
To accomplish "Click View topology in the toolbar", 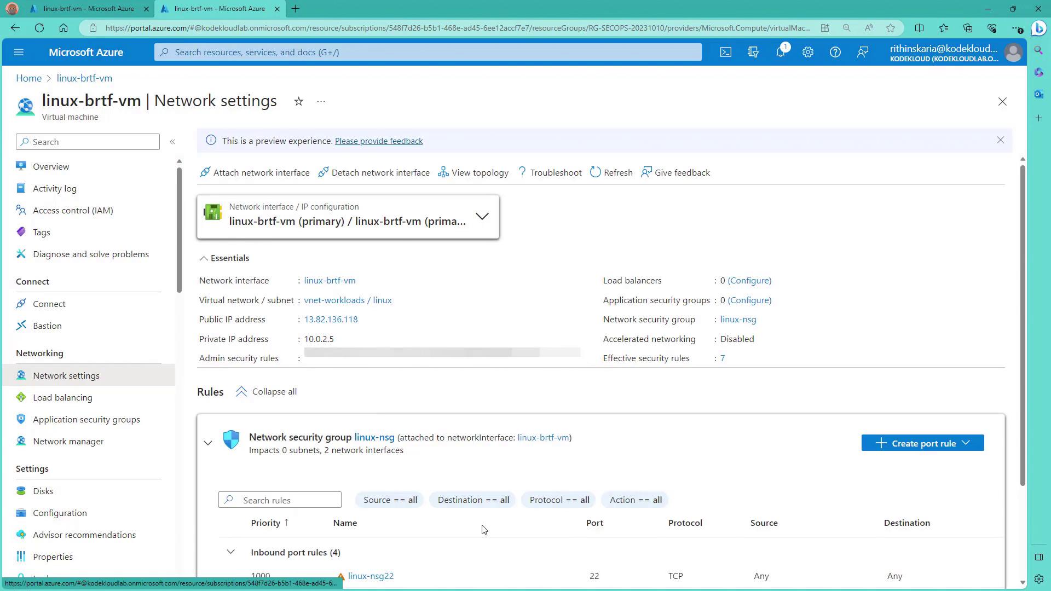I will [x=473, y=172].
